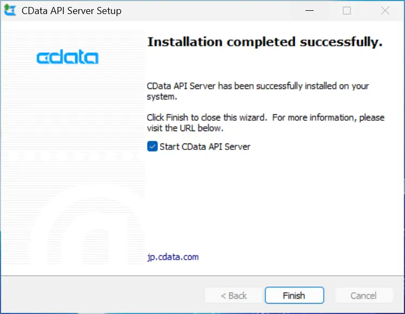Click the greyed-out Back button
Screen dimensions: 405x314
(234, 296)
